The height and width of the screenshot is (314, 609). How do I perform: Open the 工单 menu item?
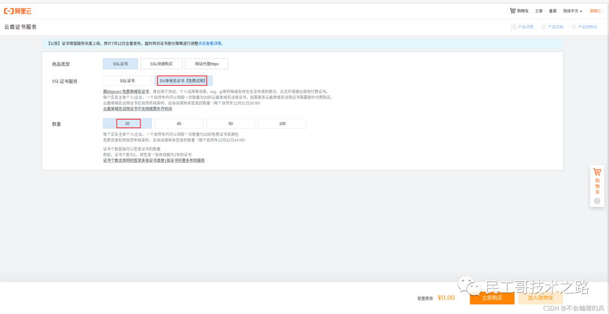coord(539,11)
